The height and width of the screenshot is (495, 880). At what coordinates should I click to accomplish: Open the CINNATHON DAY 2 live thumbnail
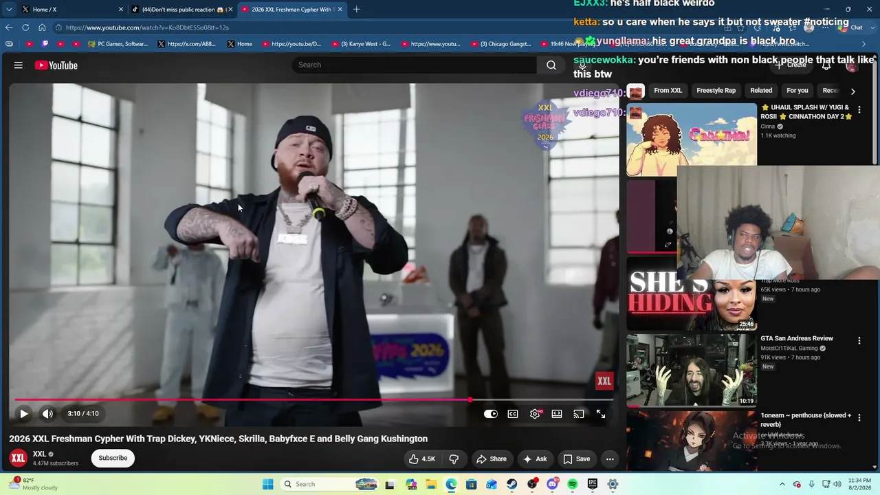pyautogui.click(x=692, y=140)
